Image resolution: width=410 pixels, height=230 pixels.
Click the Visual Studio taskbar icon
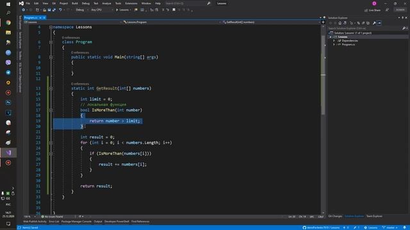[8, 153]
